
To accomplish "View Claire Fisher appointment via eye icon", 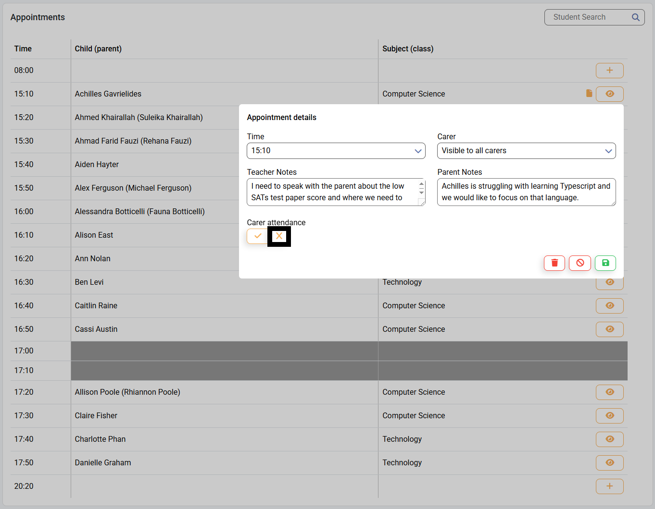I will coord(609,416).
